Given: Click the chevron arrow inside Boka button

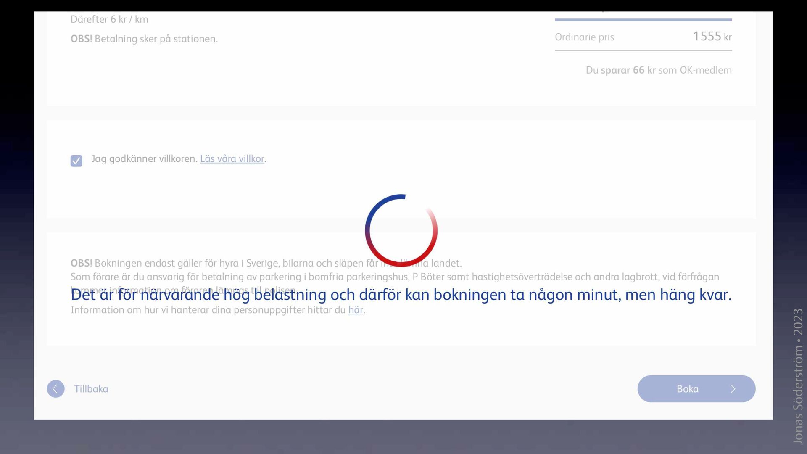Looking at the screenshot, I should (x=733, y=389).
